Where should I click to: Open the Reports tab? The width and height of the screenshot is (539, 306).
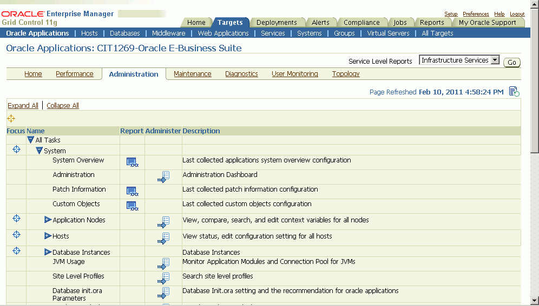[432, 22]
